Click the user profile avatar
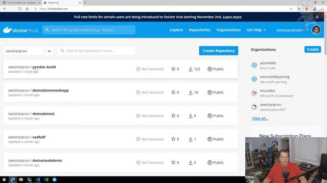Image resolution: width=327 pixels, height=183 pixels. click(316, 30)
